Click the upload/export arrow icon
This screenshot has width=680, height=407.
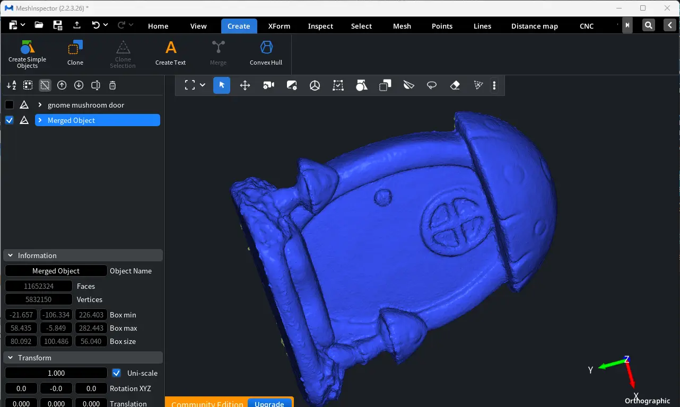(77, 25)
